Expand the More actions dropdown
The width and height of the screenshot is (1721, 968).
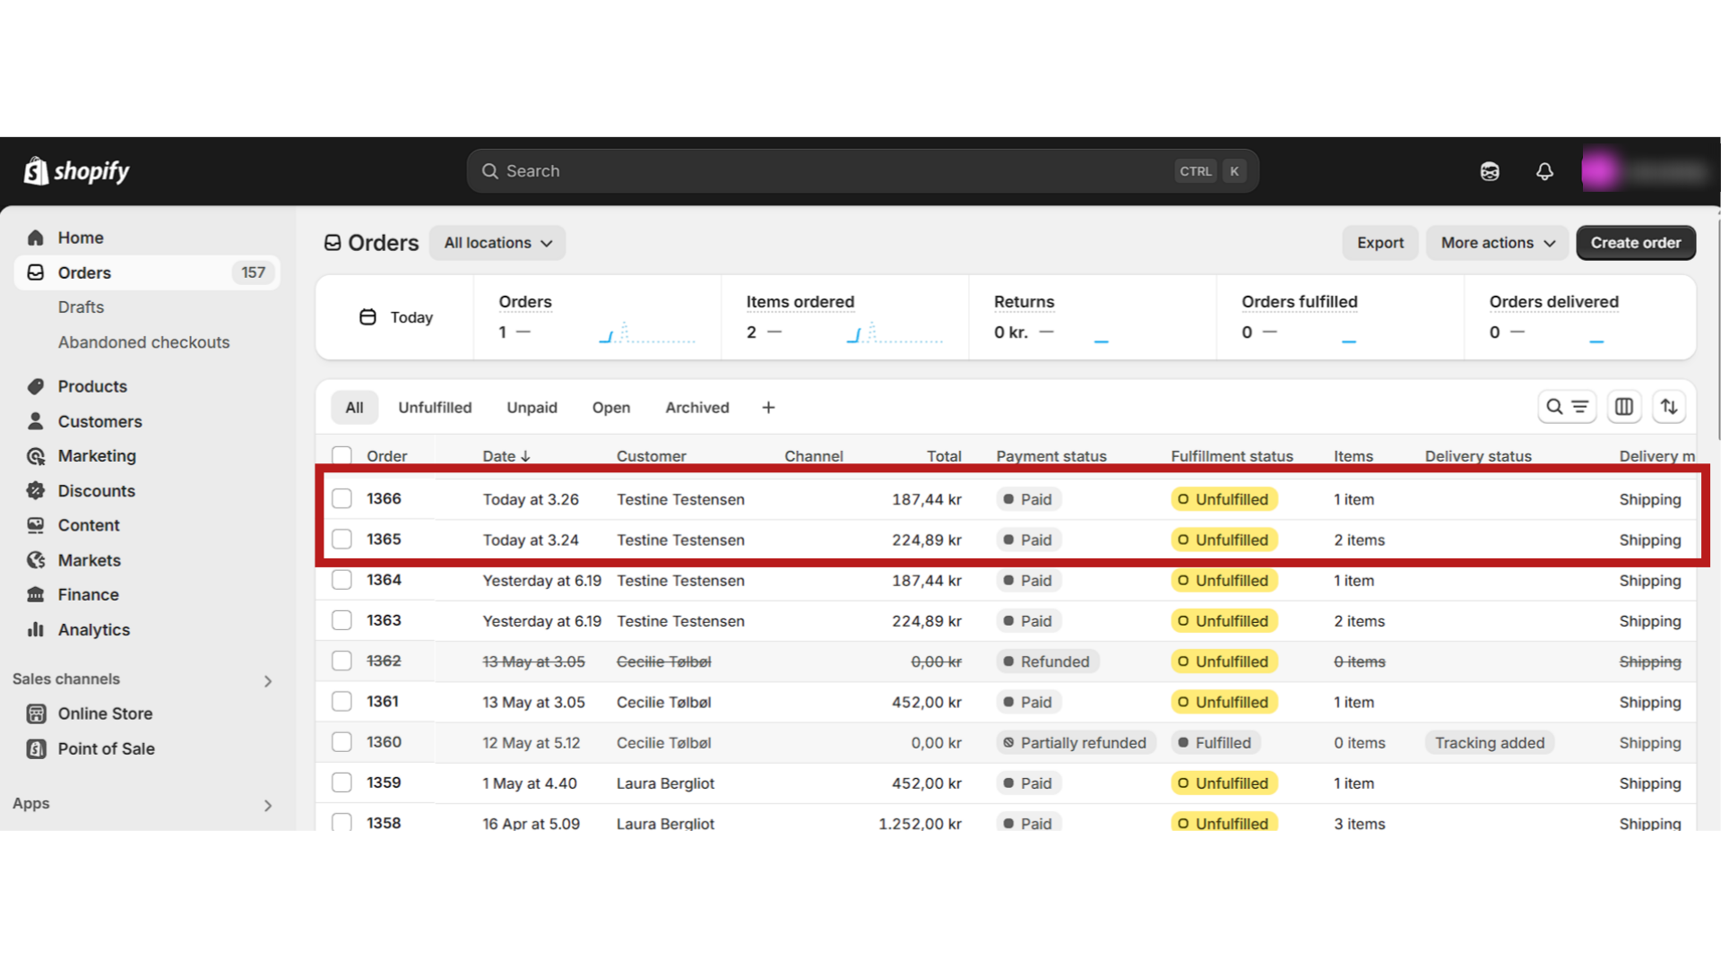1497,243
